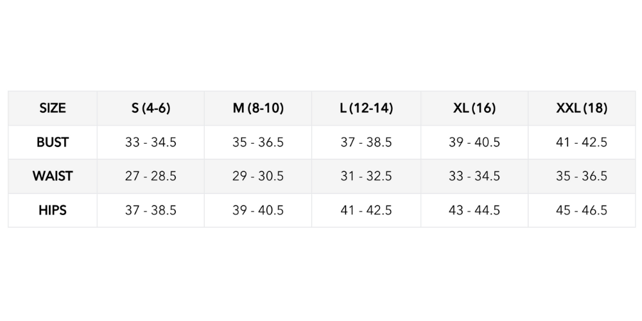Click the hips value 45 - 46.5
Viewport: 642px width, 321px height.
click(x=582, y=211)
